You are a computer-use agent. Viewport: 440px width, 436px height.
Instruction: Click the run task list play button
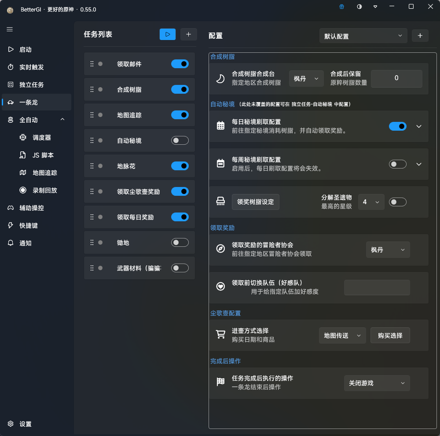point(167,34)
